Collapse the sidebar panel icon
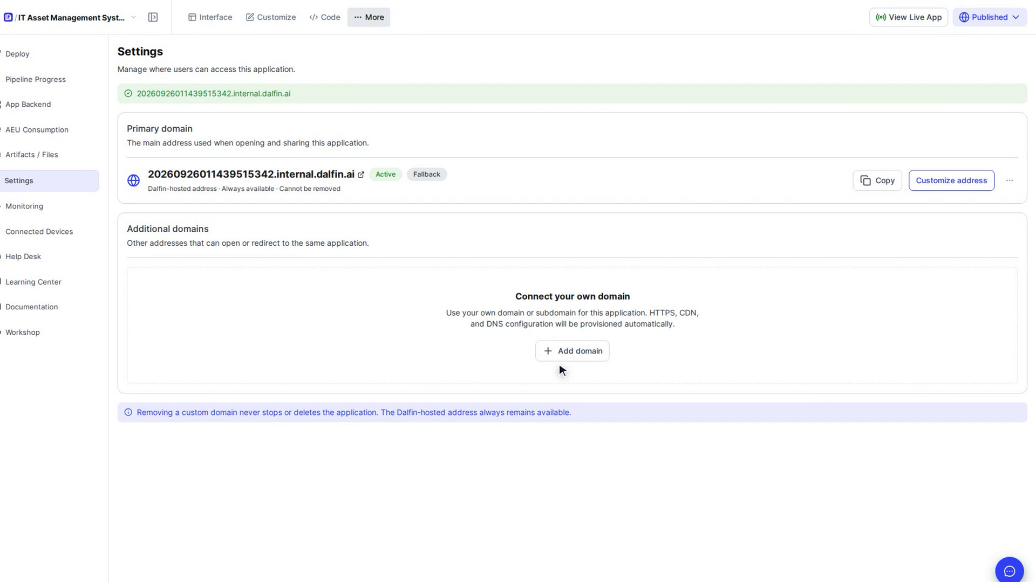 pos(153,17)
